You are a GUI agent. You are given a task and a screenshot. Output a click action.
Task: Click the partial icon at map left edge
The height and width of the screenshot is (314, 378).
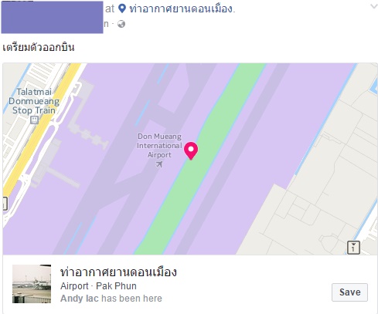pyautogui.click(x=5, y=204)
